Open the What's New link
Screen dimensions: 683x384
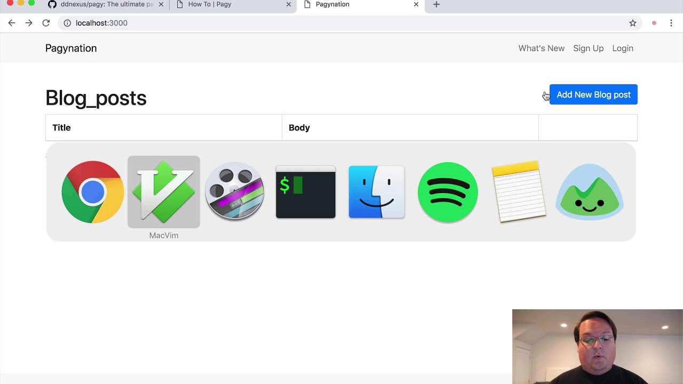(541, 48)
